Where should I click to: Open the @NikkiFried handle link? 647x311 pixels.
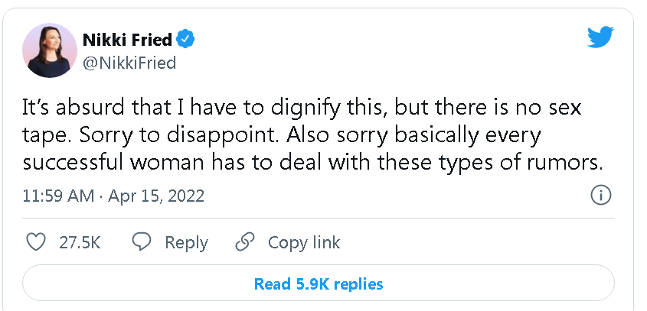(x=129, y=63)
